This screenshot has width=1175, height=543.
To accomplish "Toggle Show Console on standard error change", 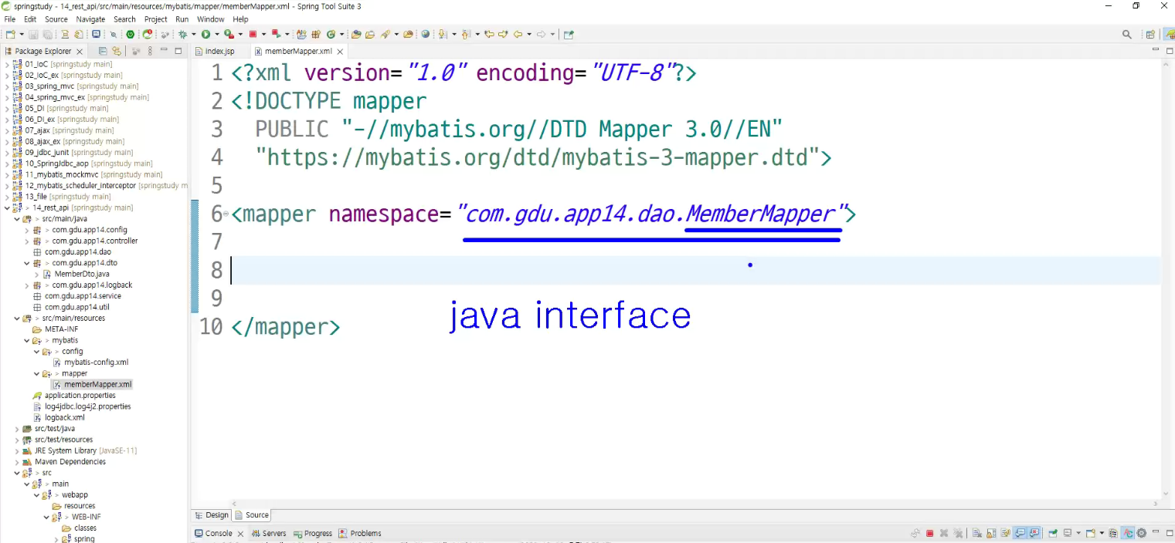I will click(1035, 533).
